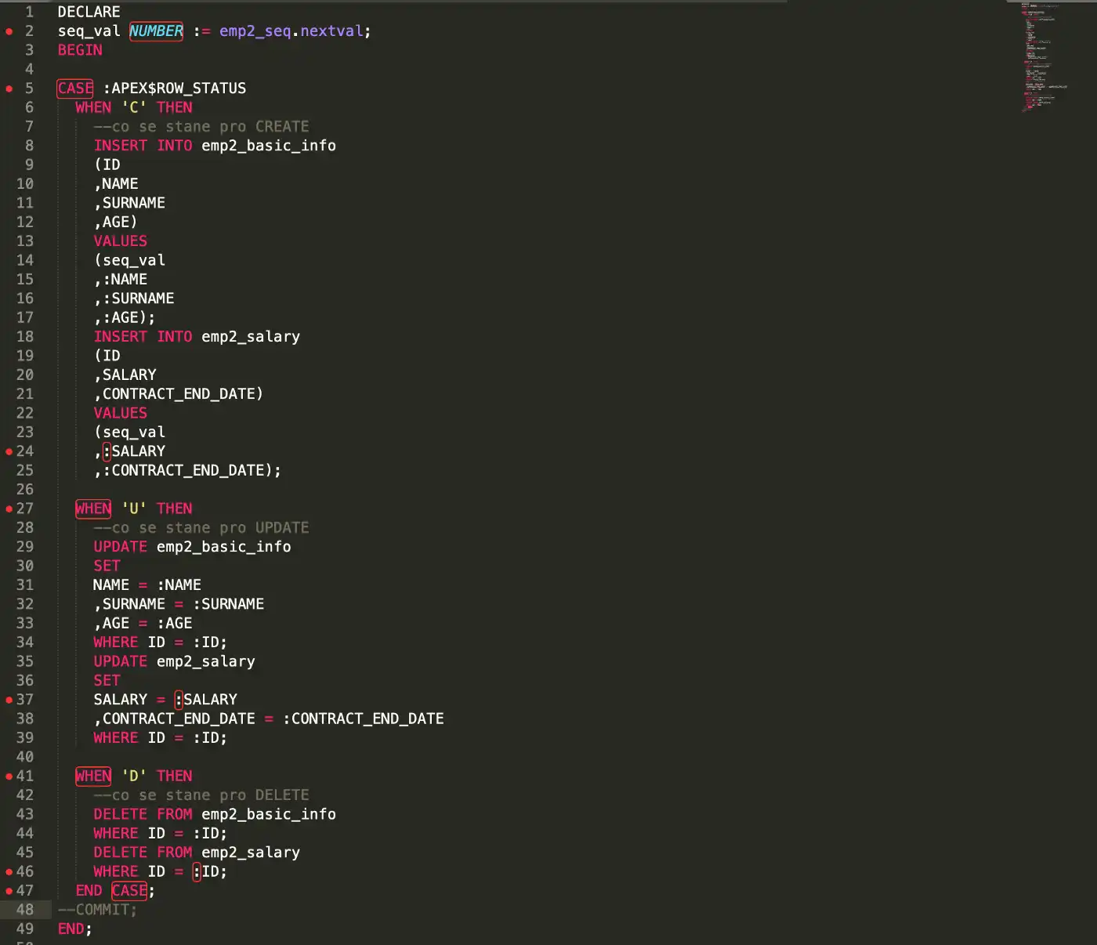Click line number 48 in the gutter

(25, 910)
